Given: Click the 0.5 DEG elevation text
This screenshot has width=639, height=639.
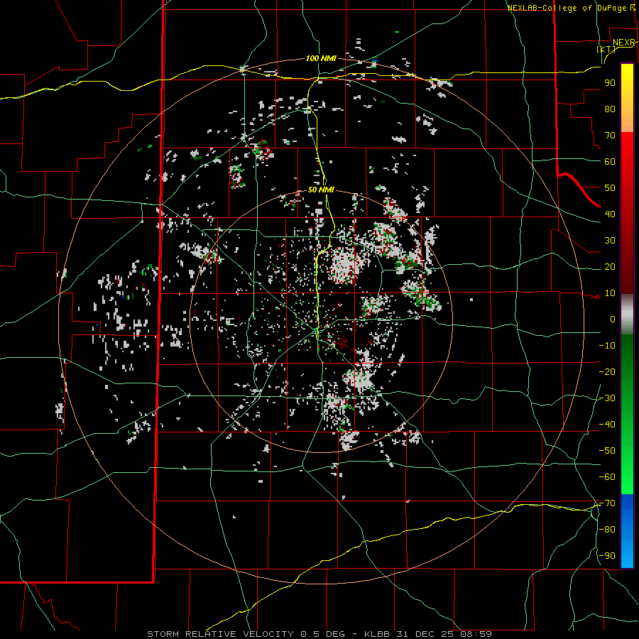Looking at the screenshot, I should click(323, 634).
